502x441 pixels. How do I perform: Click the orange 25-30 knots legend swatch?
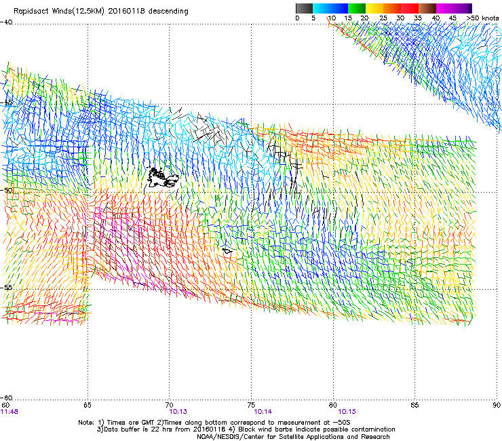point(392,8)
